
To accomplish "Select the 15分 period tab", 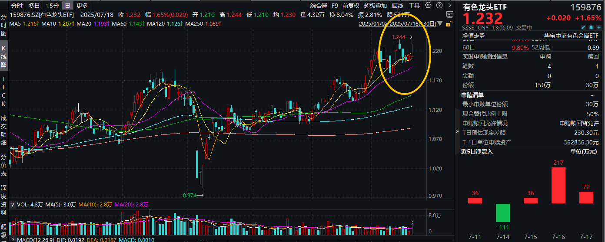I will pos(52,6).
